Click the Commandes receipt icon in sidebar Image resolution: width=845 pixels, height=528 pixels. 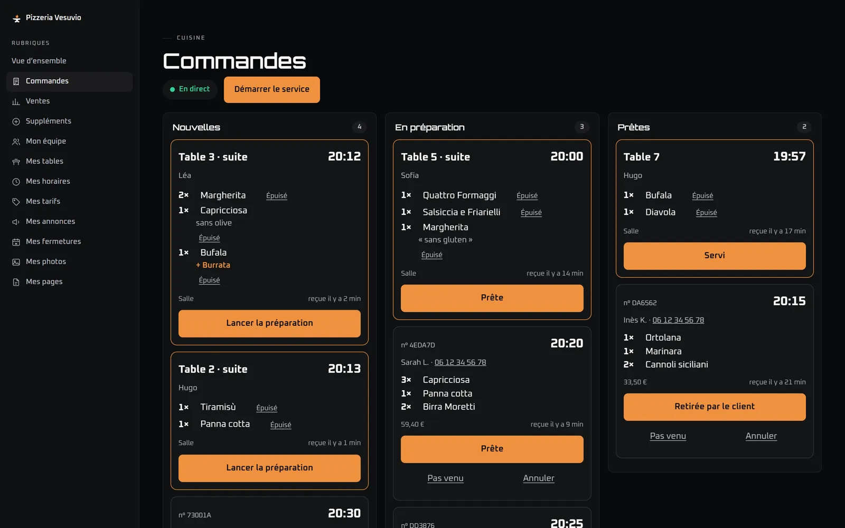16,81
